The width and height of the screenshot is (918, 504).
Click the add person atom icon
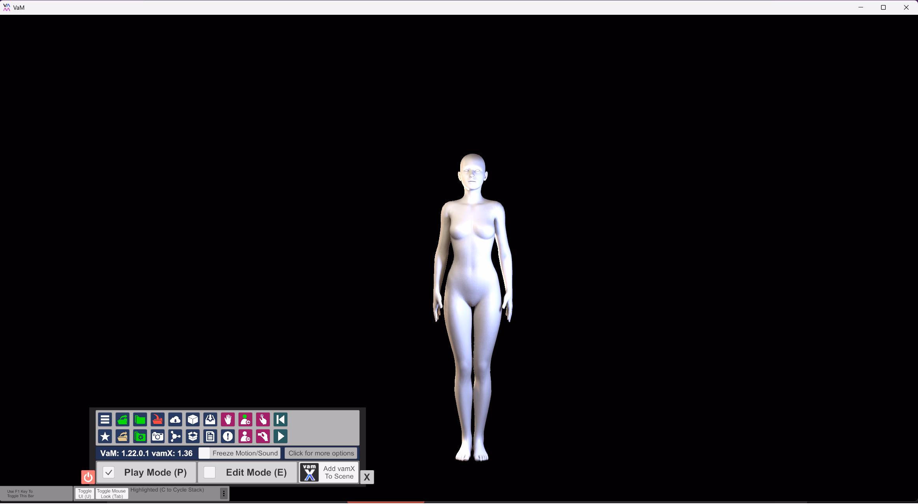pyautogui.click(x=245, y=420)
